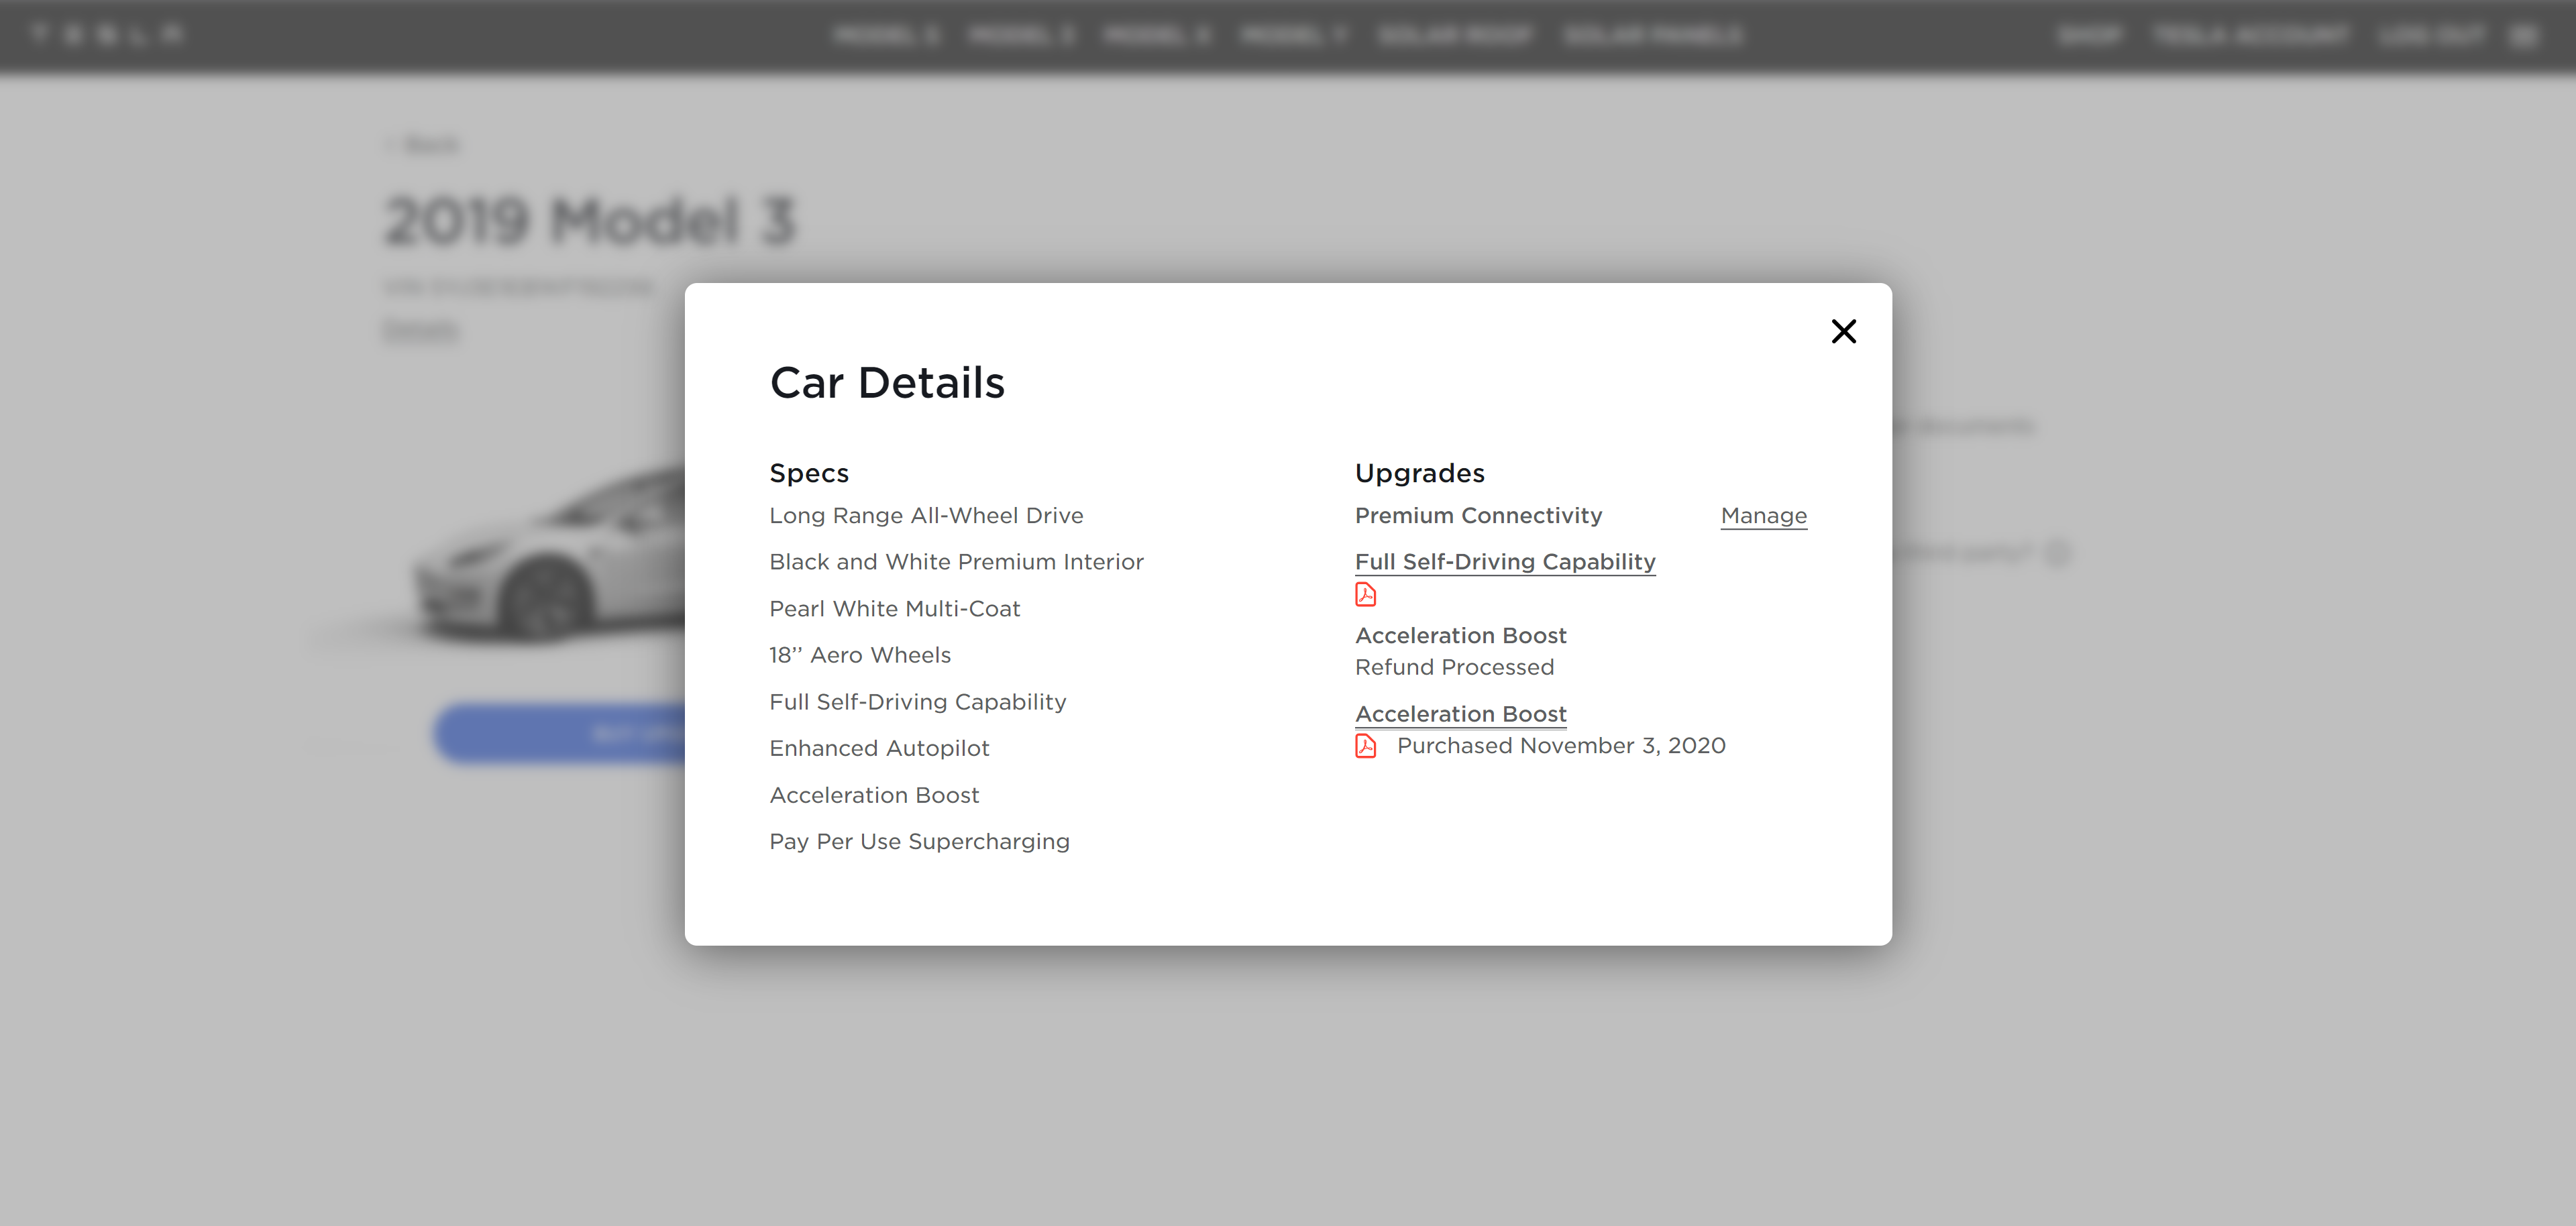Close the Car Details dialog
Image resolution: width=2576 pixels, height=1226 pixels.
point(1843,331)
